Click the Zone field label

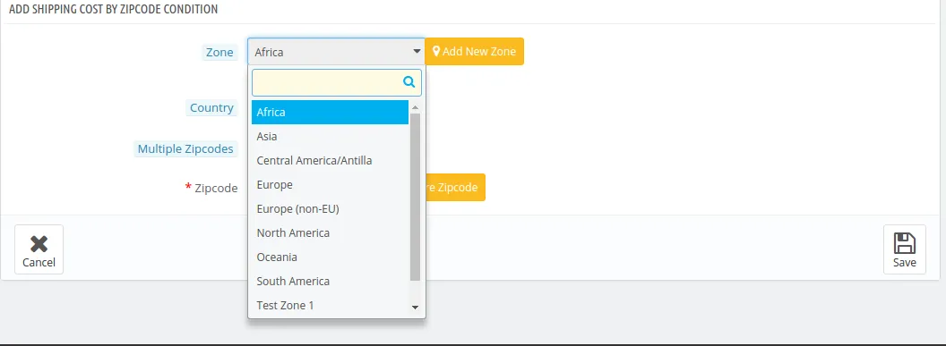[219, 53]
